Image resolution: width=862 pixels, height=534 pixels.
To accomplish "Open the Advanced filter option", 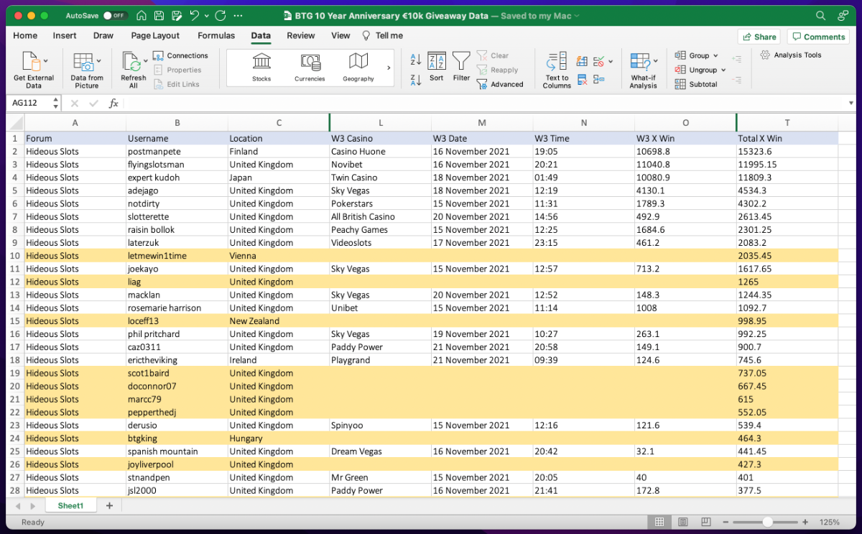I will point(501,84).
